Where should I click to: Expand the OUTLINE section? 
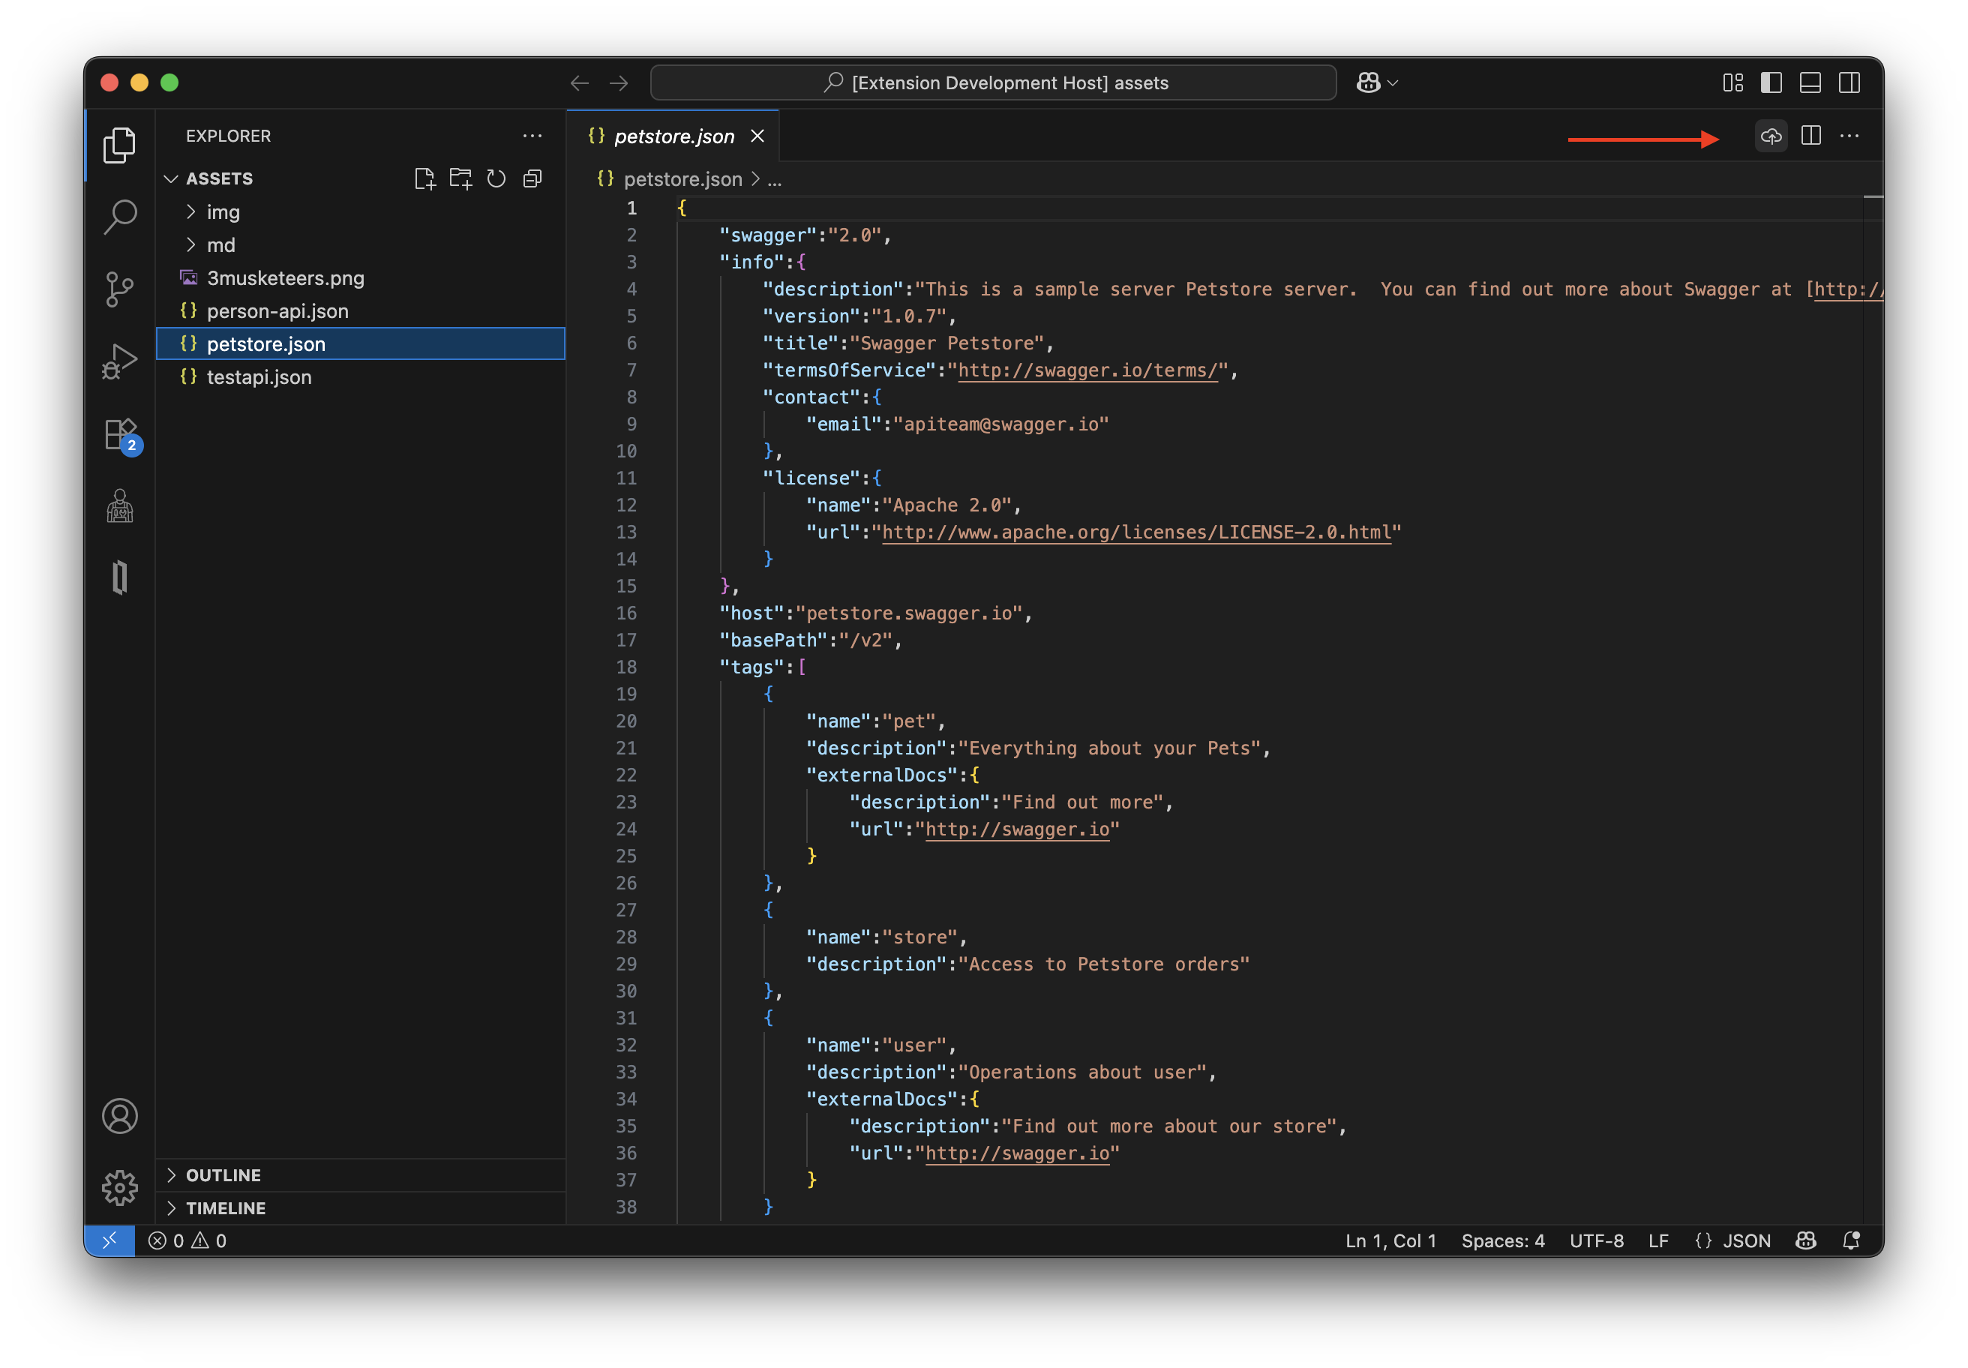(x=223, y=1175)
